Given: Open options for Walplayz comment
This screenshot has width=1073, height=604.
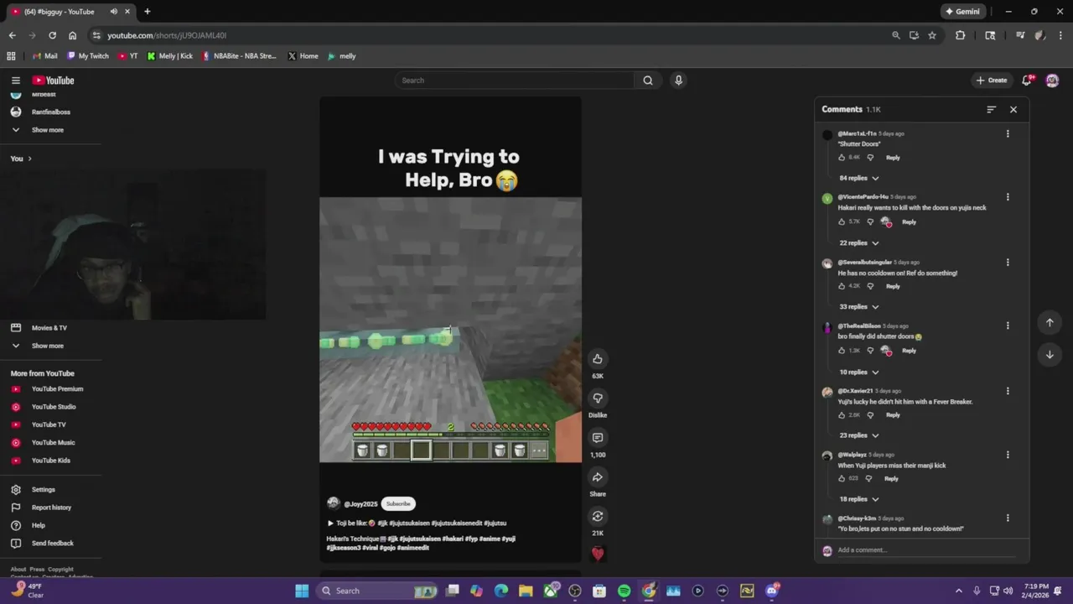Looking at the screenshot, I should click(1008, 455).
